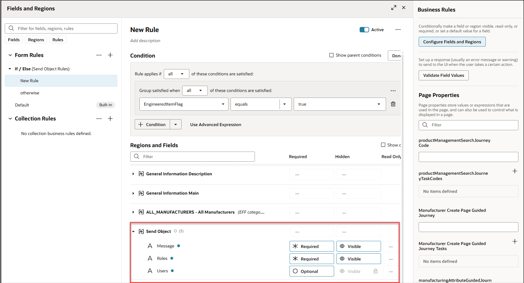Expand General Information Description region
This screenshot has width=524, height=283.
133,174
